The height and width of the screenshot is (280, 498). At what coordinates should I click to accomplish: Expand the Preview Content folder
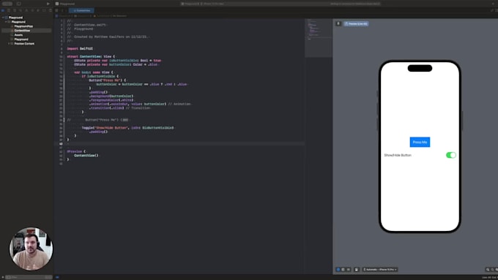pos(9,43)
